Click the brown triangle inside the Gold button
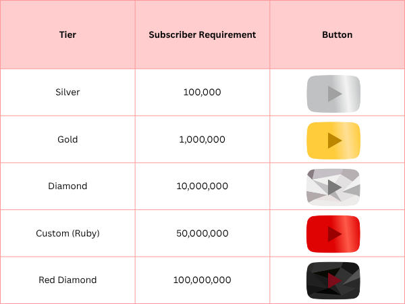 click(x=334, y=141)
